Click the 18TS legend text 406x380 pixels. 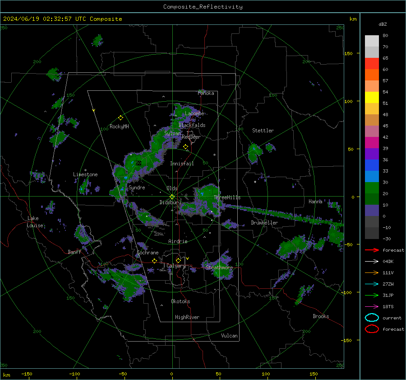point(388,307)
